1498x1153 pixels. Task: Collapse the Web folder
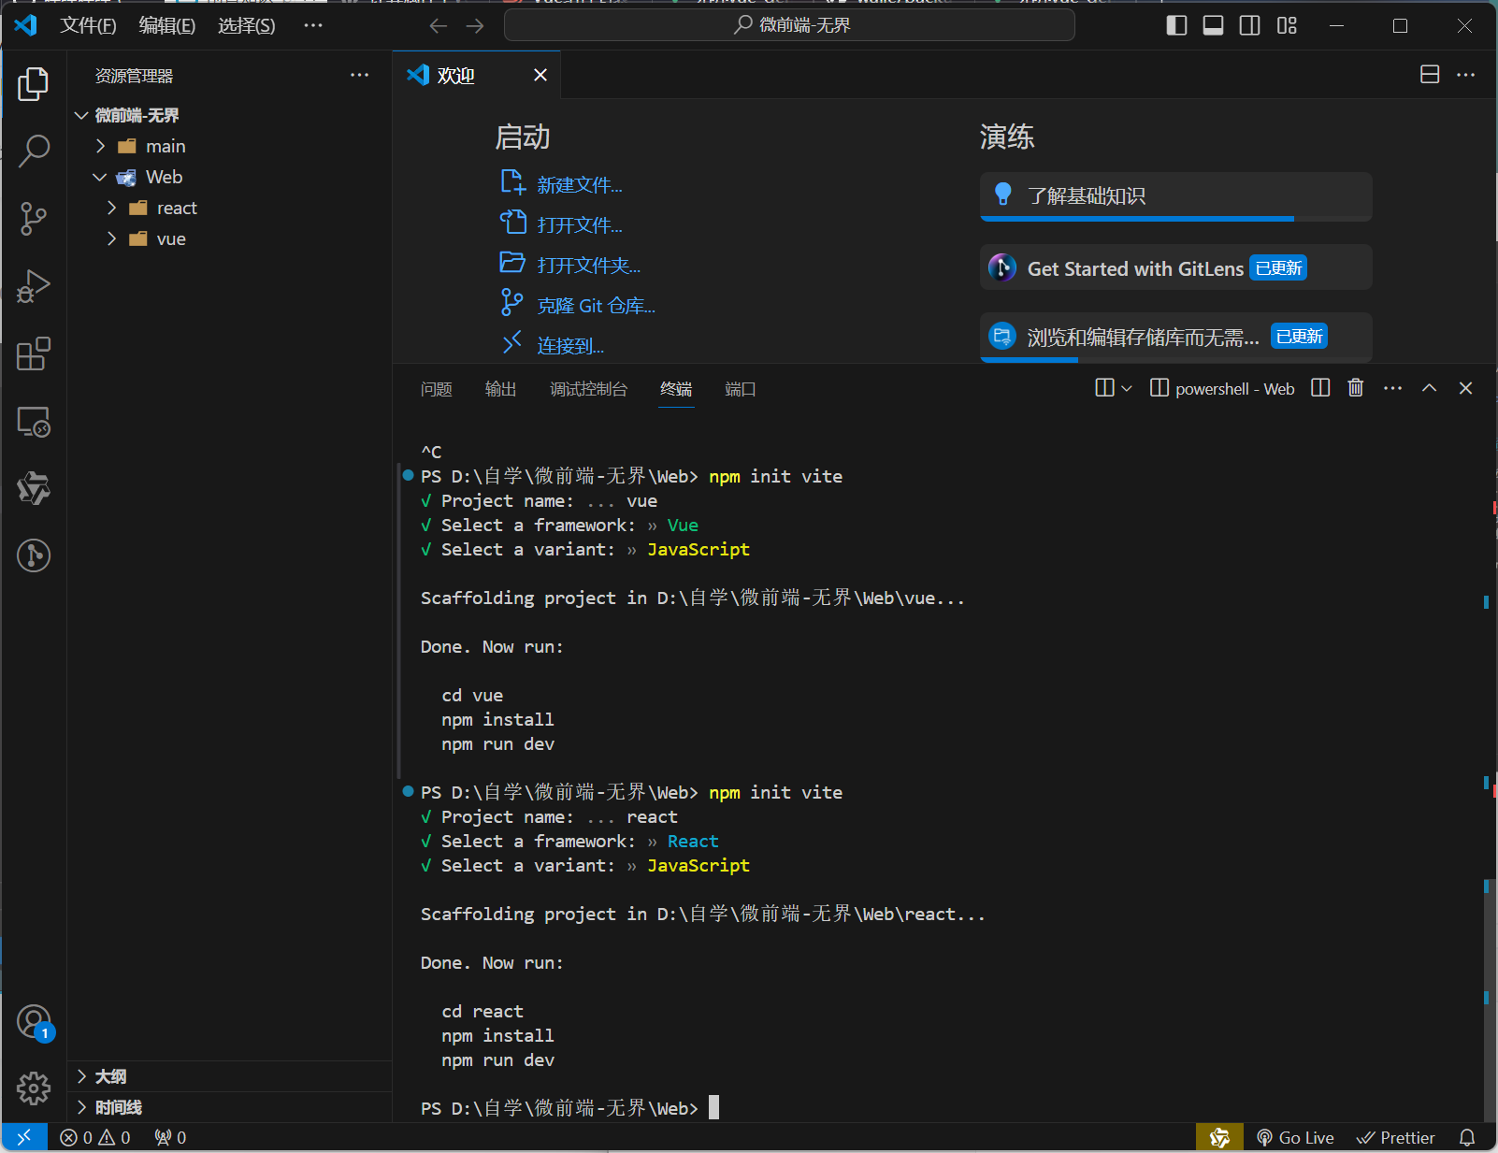click(x=229, y=177)
